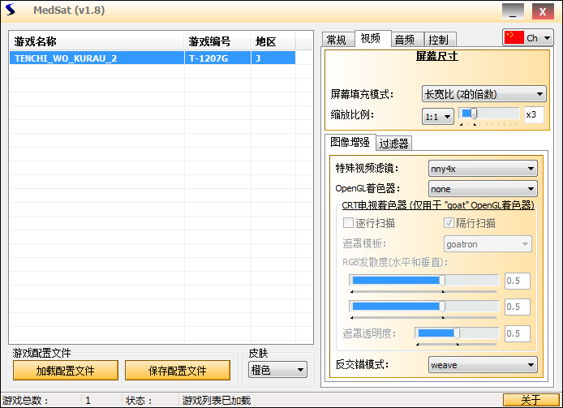563x408 pixels.
Task: Click the MedSat logo icon in title bar
Action: [x=11, y=11]
